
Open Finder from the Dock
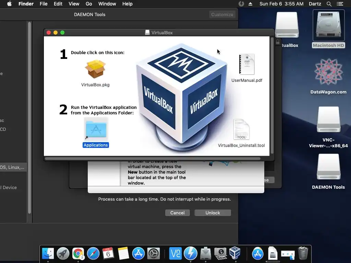pyautogui.click(x=48, y=254)
